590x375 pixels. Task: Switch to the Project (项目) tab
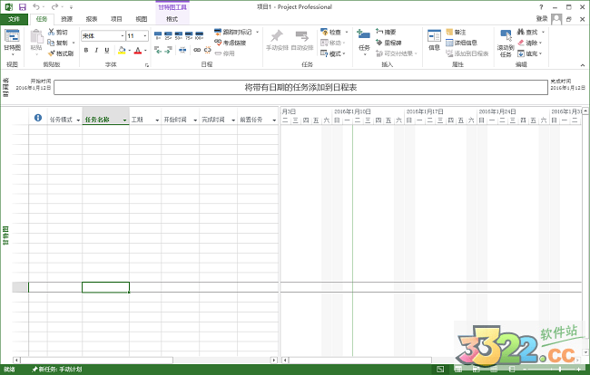click(x=116, y=19)
